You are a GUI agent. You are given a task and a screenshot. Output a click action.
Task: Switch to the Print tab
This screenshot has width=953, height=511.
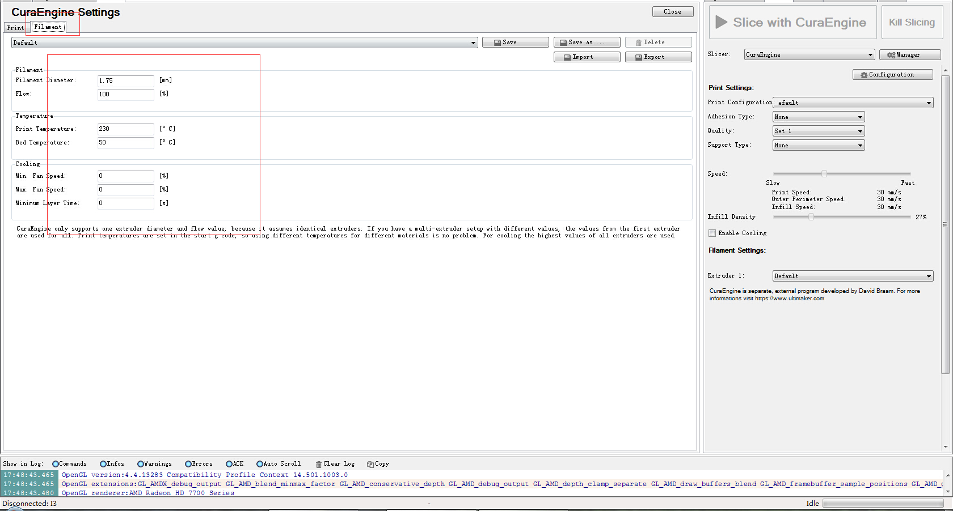15,28
